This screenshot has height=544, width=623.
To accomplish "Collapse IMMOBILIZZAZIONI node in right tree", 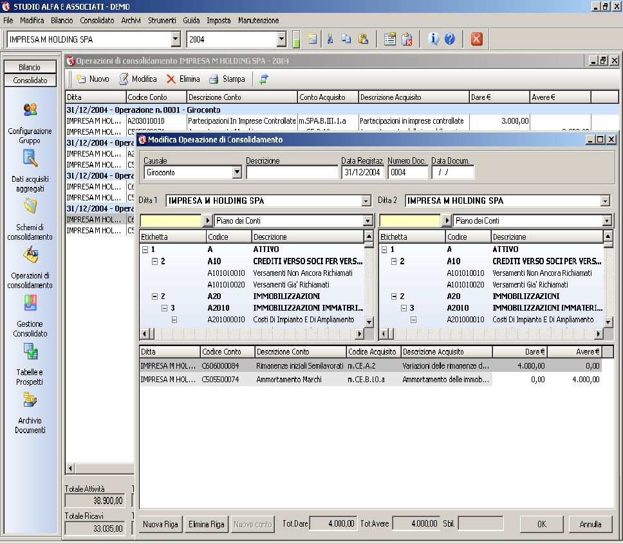I will click(394, 296).
